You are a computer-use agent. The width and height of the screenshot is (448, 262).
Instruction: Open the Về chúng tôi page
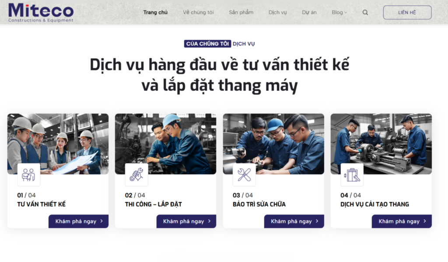pos(198,12)
